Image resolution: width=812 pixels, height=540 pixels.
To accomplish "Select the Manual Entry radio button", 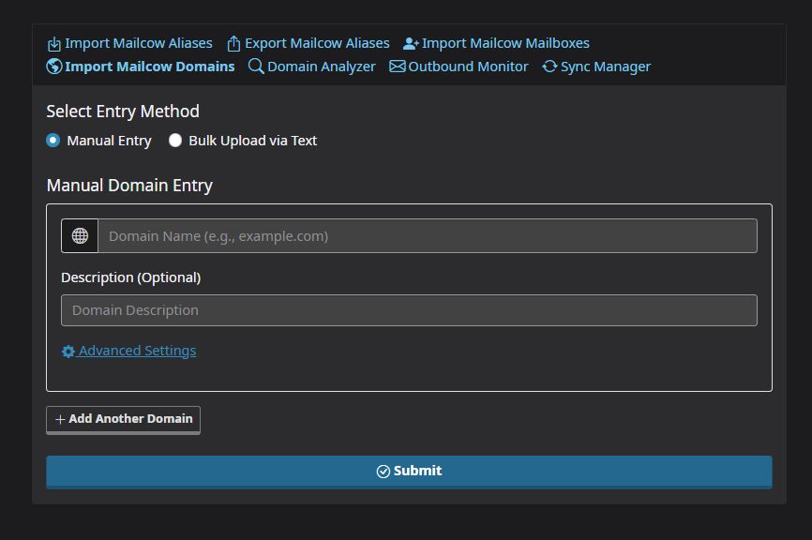I will (x=53, y=141).
